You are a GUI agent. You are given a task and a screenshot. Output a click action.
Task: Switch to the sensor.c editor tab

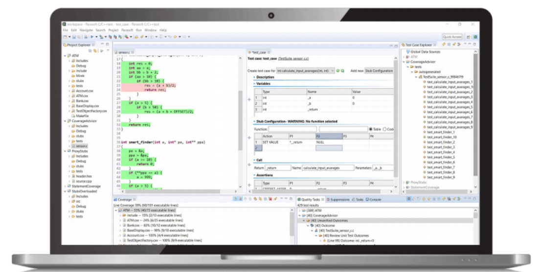click(124, 52)
